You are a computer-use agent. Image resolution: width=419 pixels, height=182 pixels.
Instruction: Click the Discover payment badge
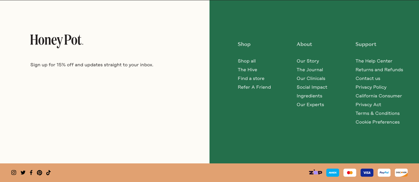click(401, 173)
